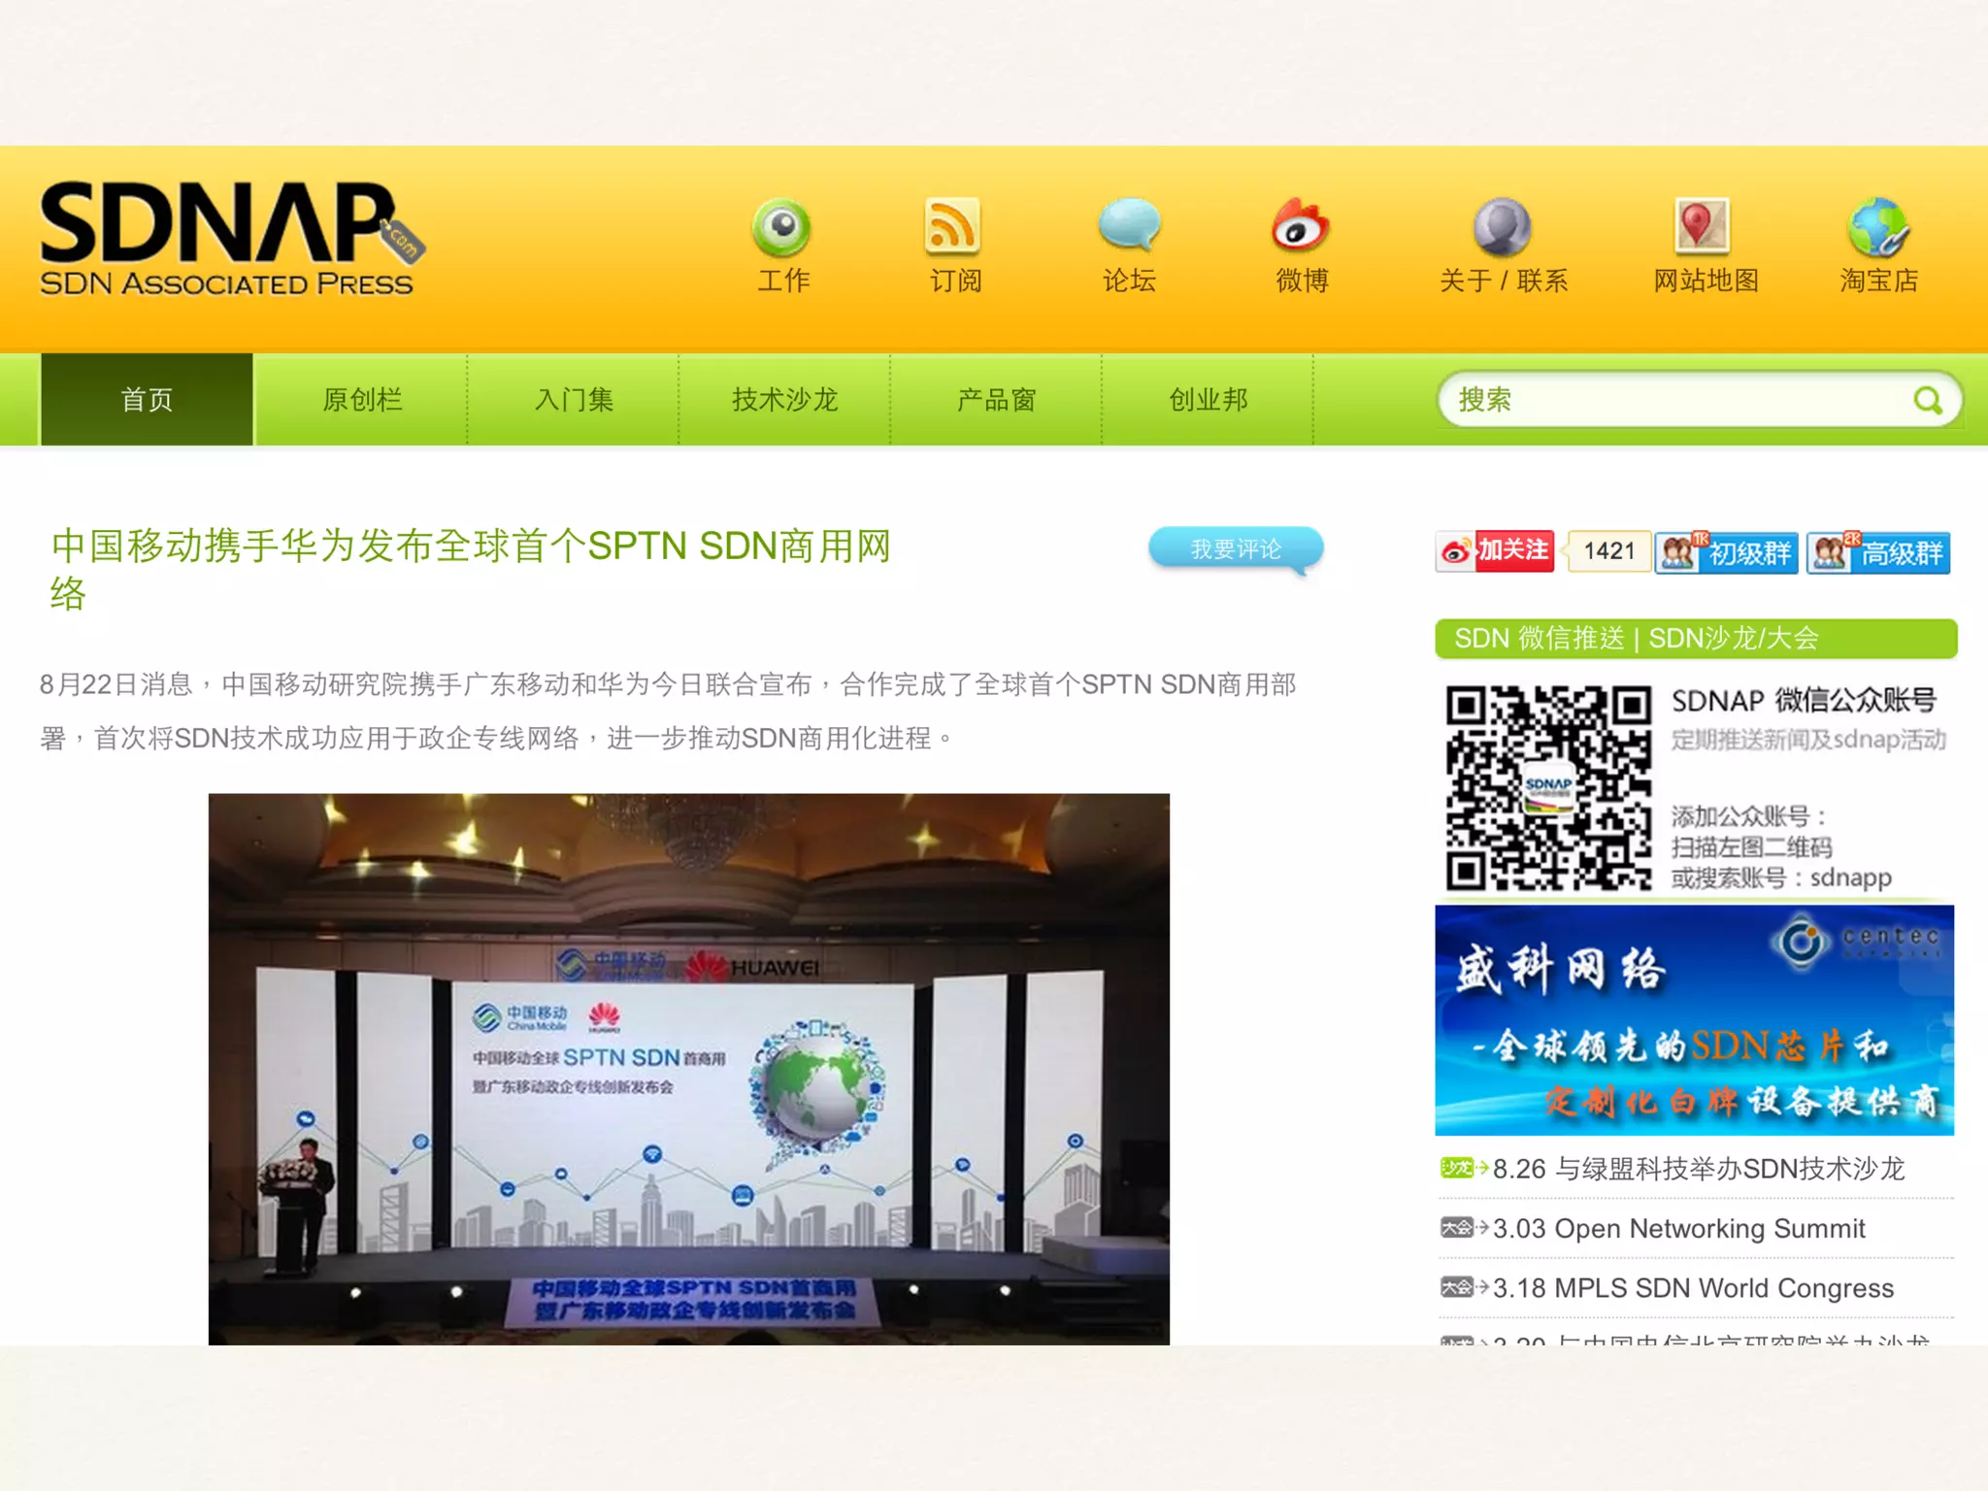Open the RSS 订阅 feed icon

coord(953,227)
